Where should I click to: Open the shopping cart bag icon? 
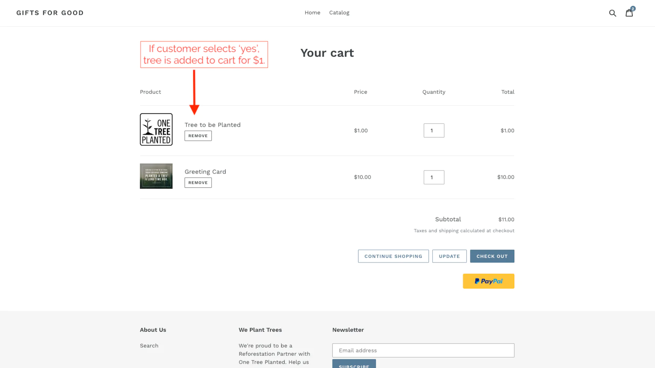[629, 13]
